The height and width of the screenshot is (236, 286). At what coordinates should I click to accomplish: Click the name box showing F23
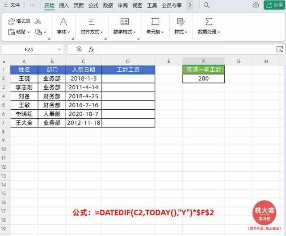[29, 50]
